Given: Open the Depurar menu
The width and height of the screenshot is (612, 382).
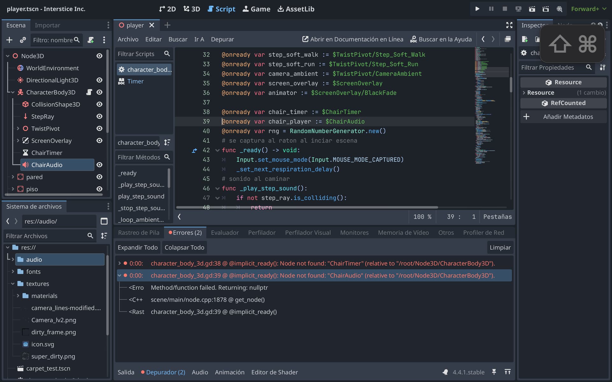Looking at the screenshot, I should click(222, 39).
